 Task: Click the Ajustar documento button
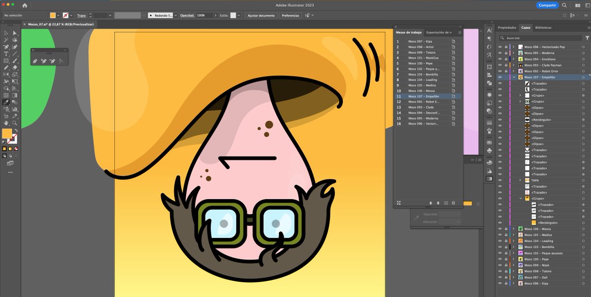261,15
